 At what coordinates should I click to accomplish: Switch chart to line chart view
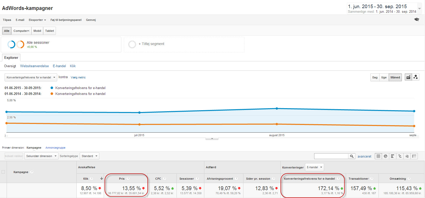[408, 77]
